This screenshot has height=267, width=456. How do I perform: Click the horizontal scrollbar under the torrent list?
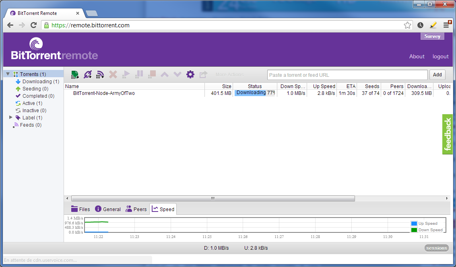coord(213,198)
